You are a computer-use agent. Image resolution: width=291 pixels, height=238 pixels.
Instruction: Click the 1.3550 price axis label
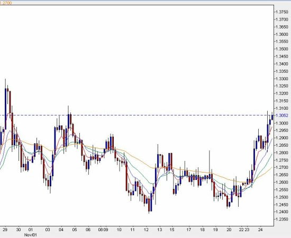click(x=282, y=42)
